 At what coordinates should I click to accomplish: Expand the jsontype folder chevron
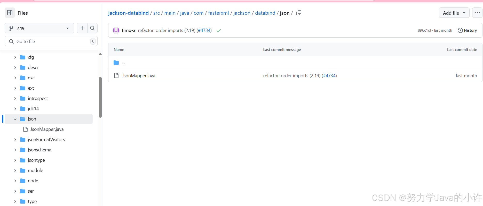(x=15, y=160)
